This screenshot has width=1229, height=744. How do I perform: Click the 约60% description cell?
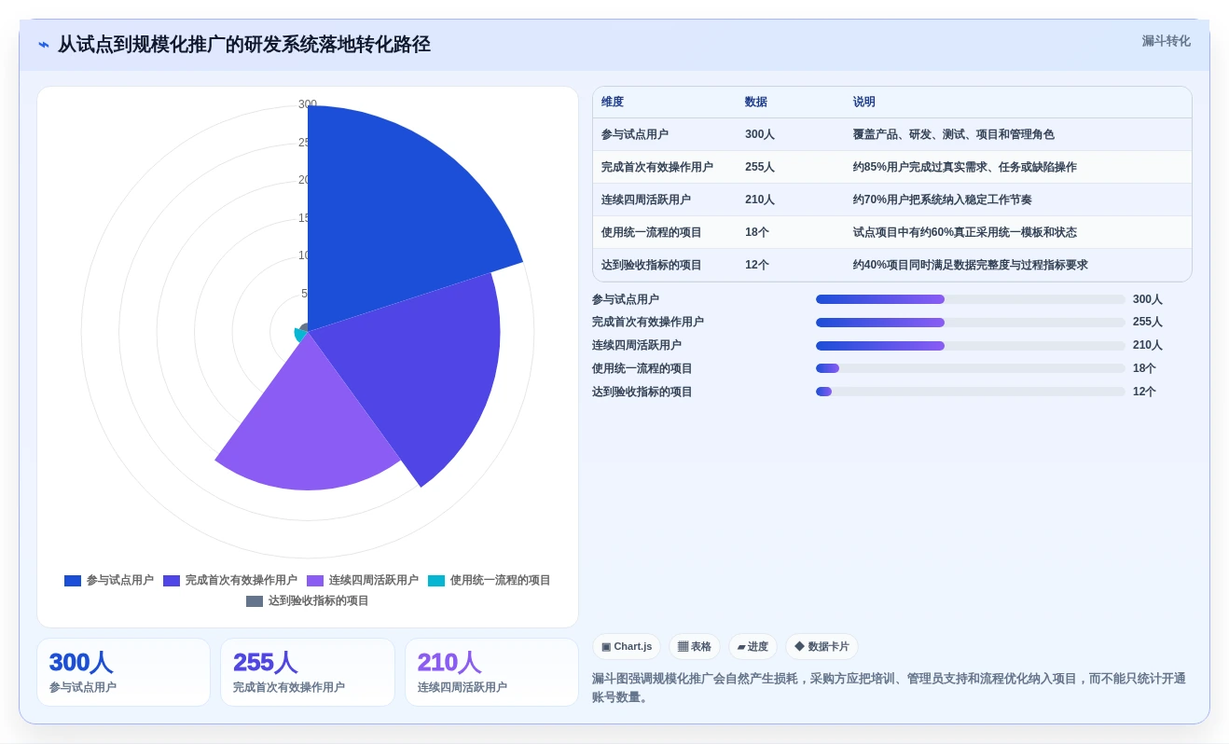point(965,233)
